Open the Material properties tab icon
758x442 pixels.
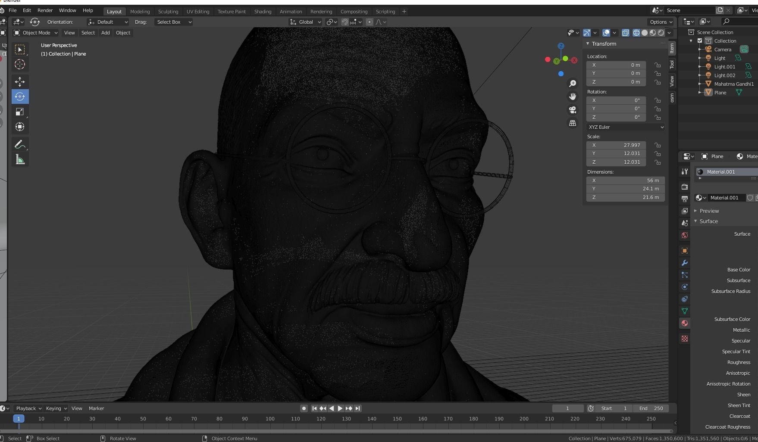click(x=684, y=324)
